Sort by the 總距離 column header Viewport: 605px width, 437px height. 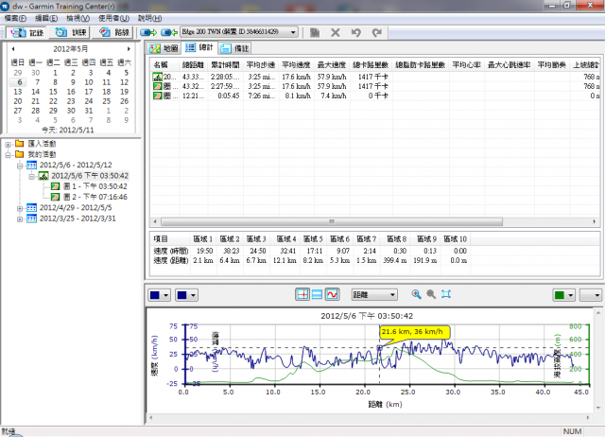point(193,65)
